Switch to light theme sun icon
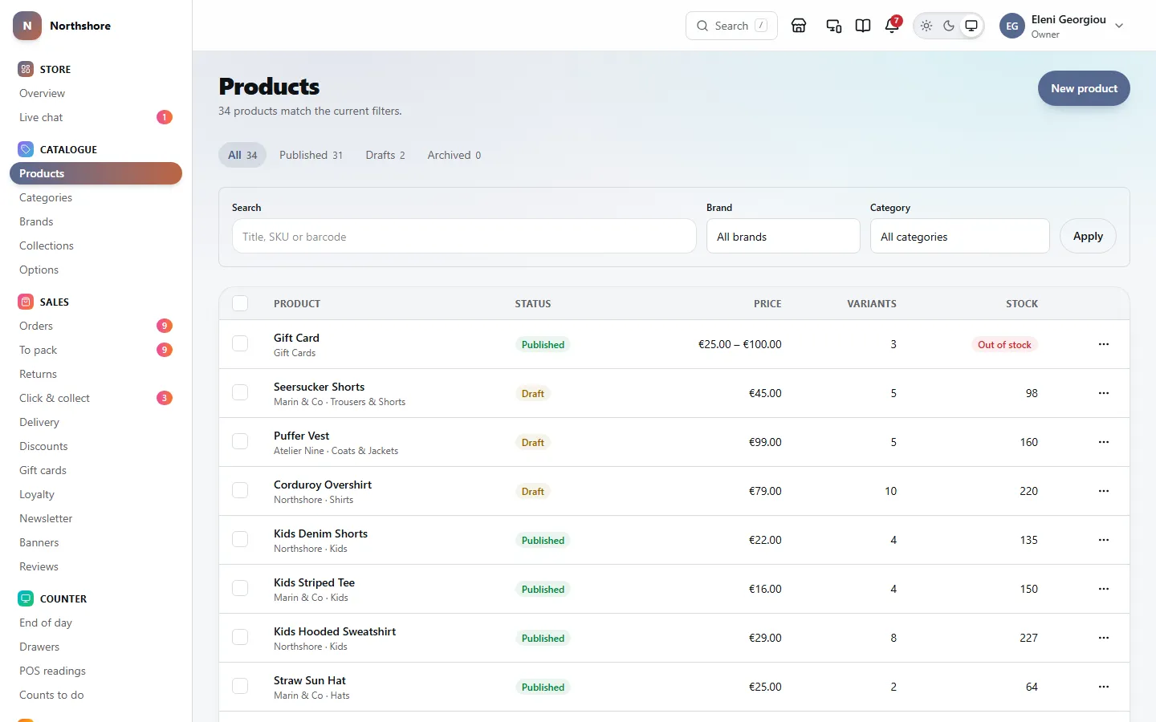Screen dimensions: 1156x722 926,26
